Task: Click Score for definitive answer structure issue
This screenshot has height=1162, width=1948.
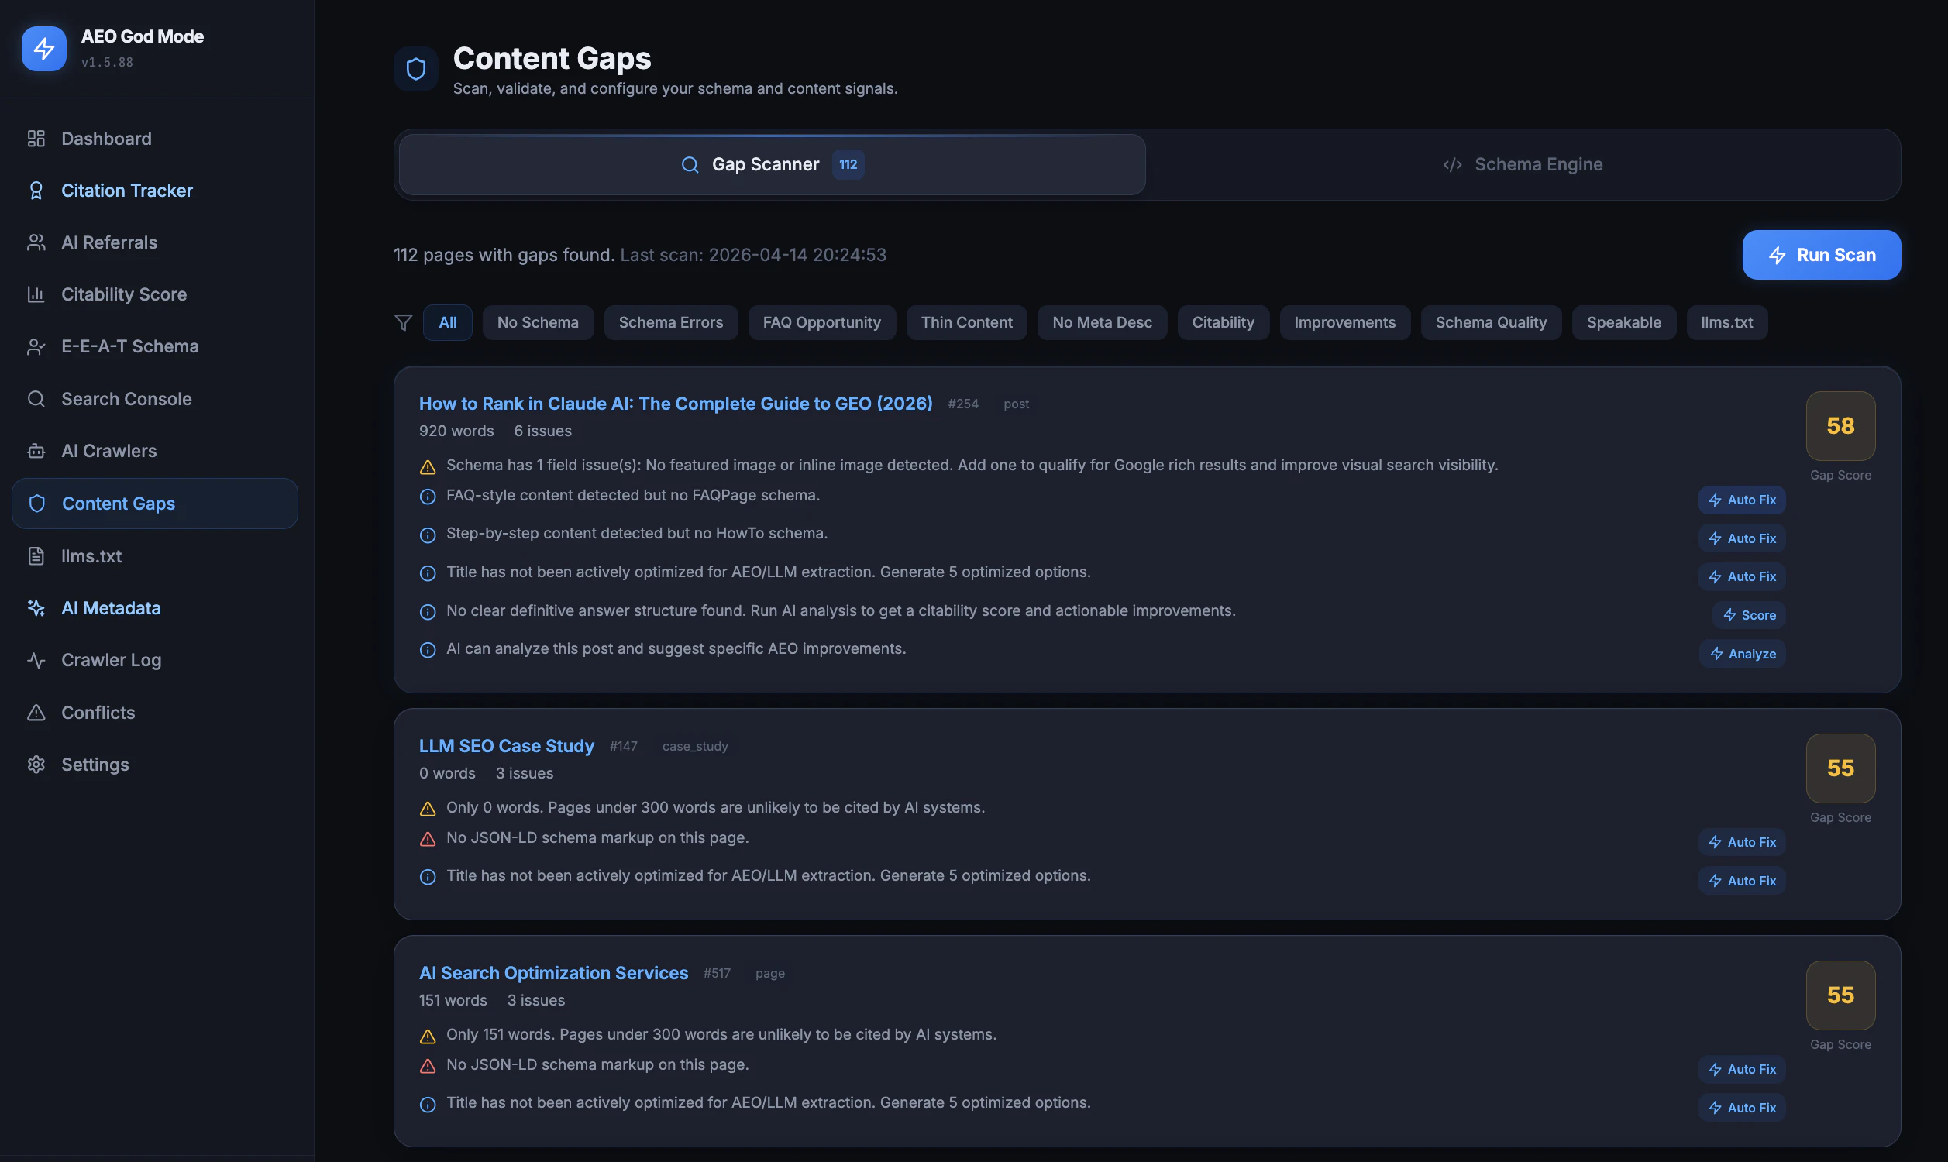Action: click(1748, 615)
